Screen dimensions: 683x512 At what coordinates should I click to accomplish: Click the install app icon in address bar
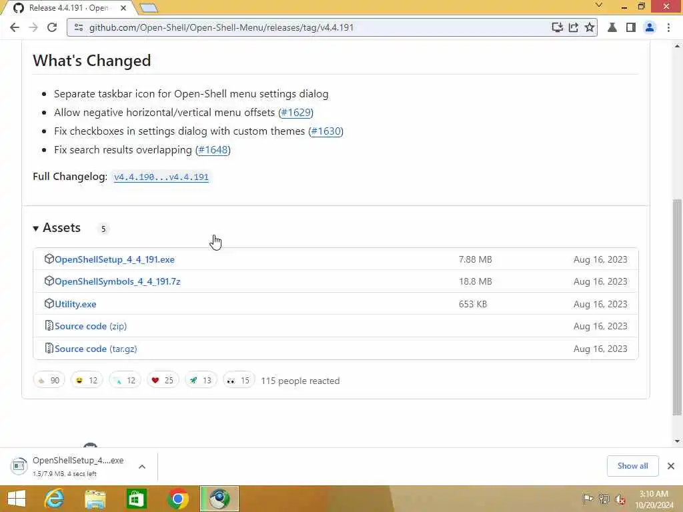pos(557,27)
